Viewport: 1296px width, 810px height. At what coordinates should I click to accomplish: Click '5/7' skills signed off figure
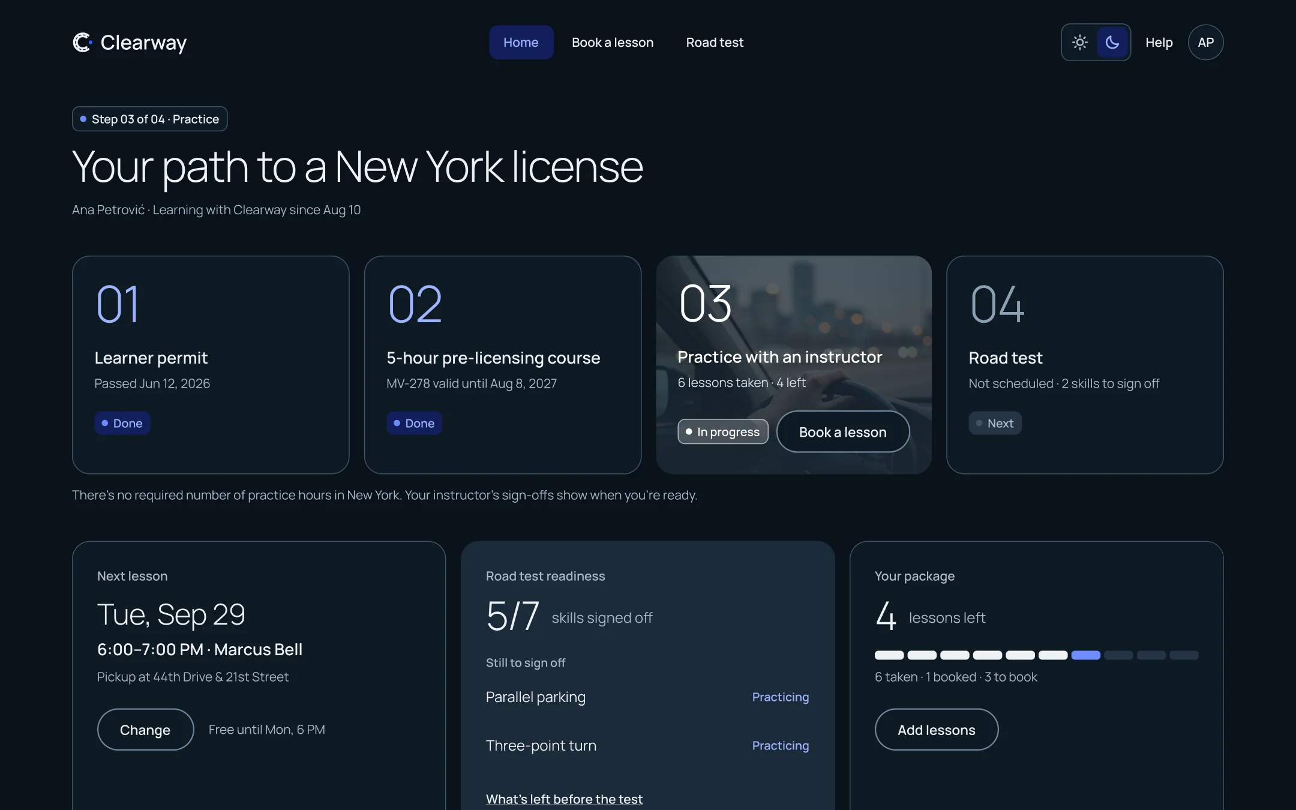click(x=512, y=616)
